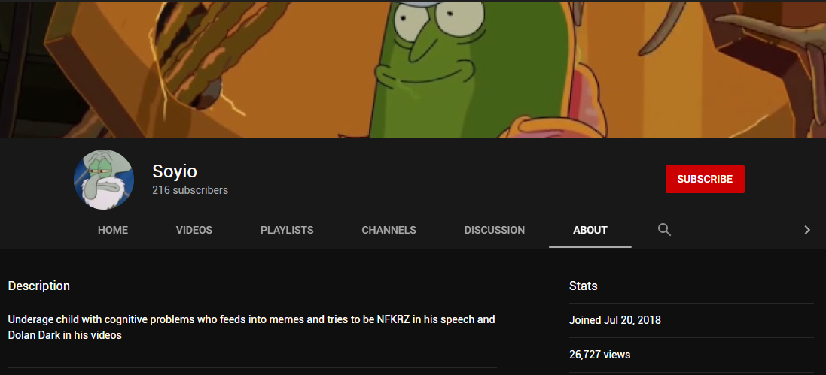Select the About tab
This screenshot has height=375, width=826.
pos(590,231)
